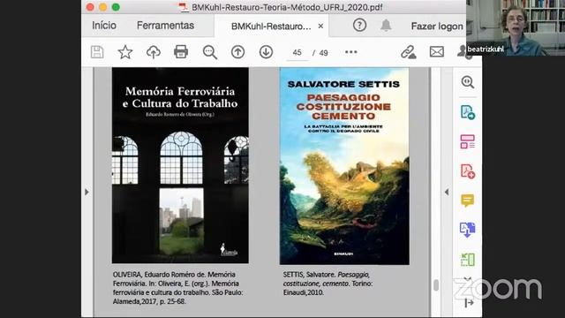
Task: Click the vertical scrollbar thumb of the document
Action: [436, 284]
